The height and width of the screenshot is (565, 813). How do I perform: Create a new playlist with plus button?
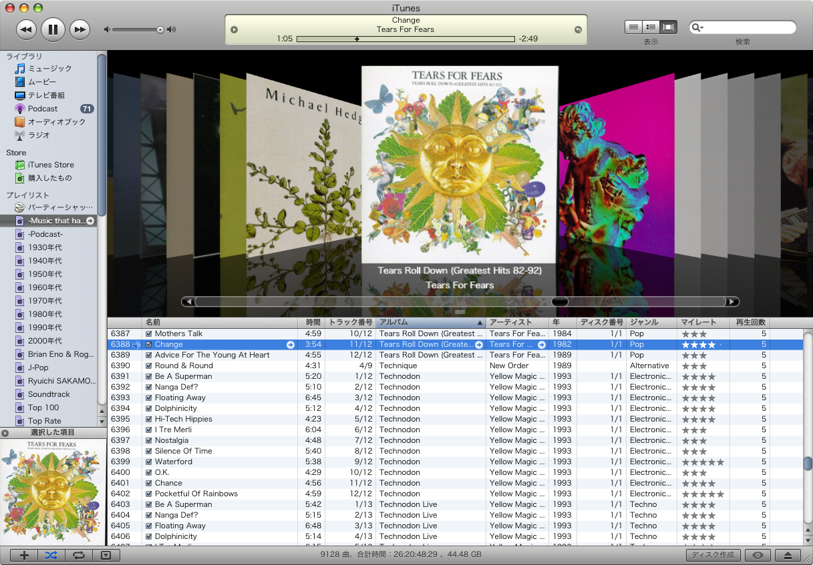pyautogui.click(x=25, y=555)
